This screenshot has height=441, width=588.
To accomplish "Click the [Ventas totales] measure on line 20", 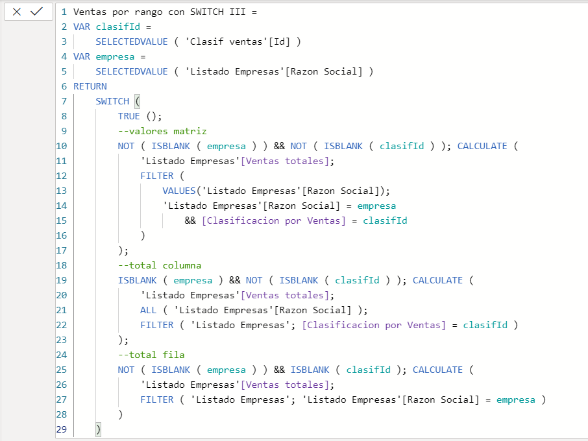I will coord(284,295).
